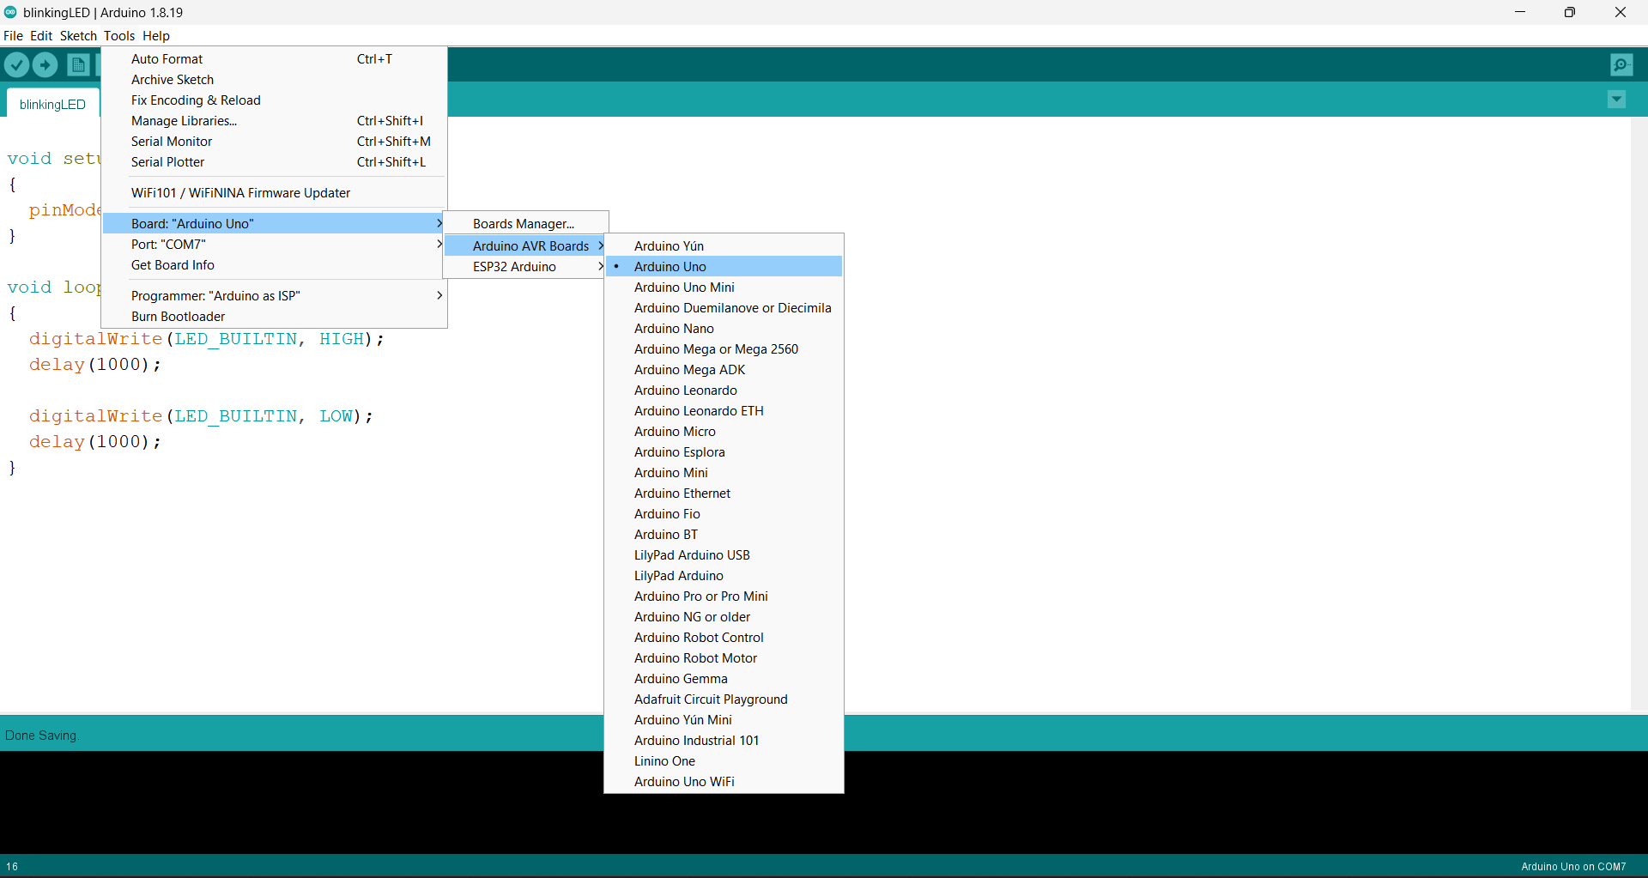Expand Programmer: "Arduino as ISP" submenu
Screen dimensions: 1648x878
click(x=275, y=296)
